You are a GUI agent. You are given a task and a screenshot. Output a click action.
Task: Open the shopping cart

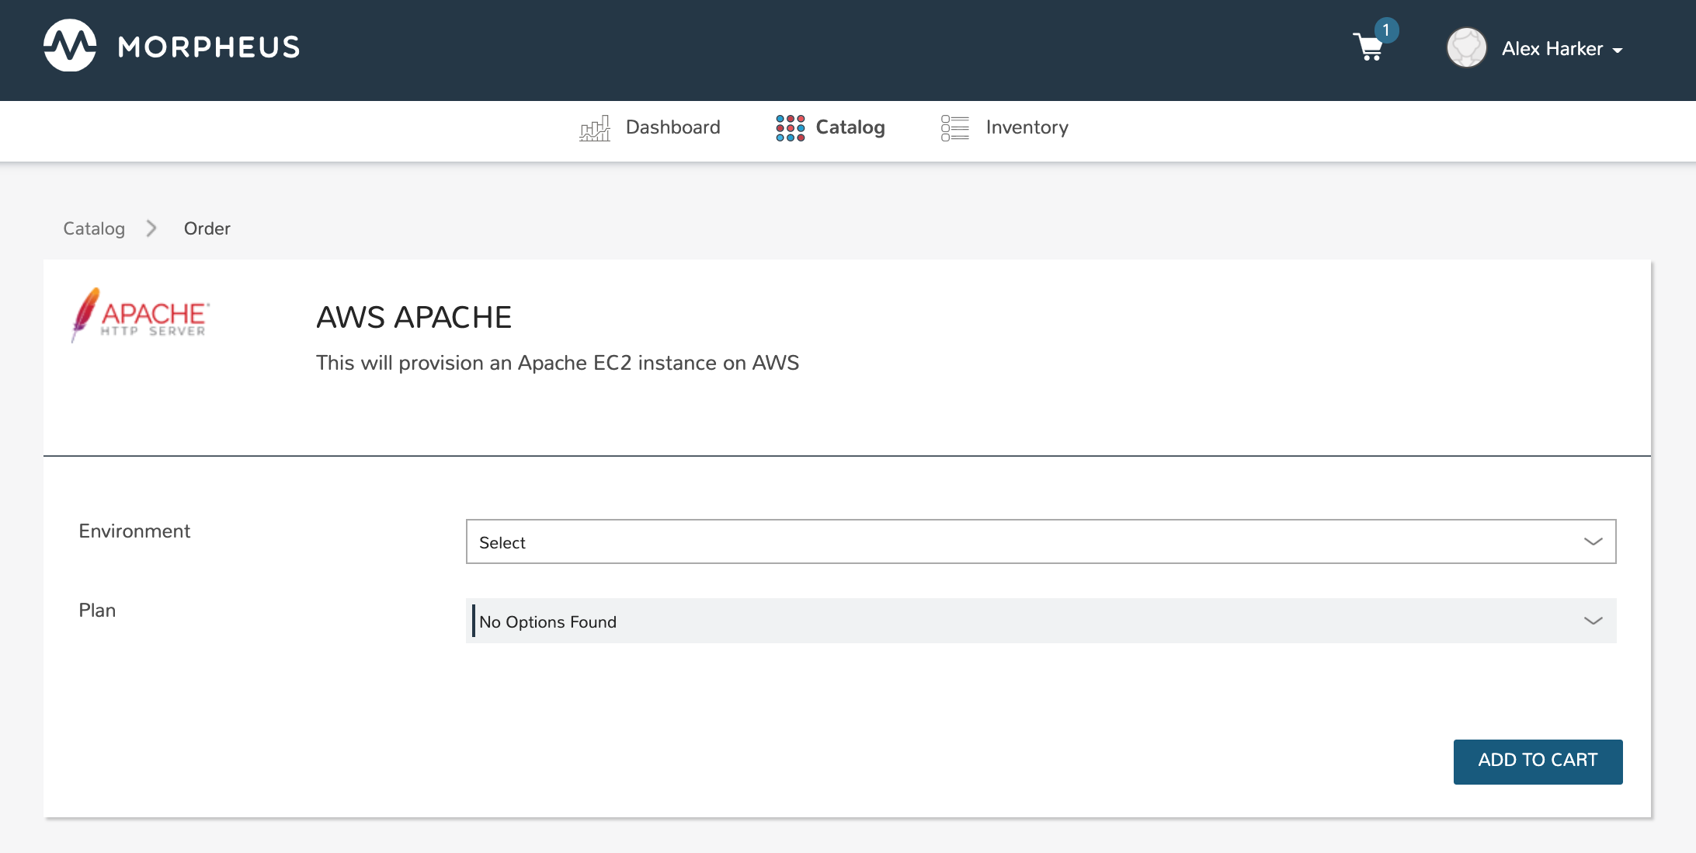[1368, 48]
